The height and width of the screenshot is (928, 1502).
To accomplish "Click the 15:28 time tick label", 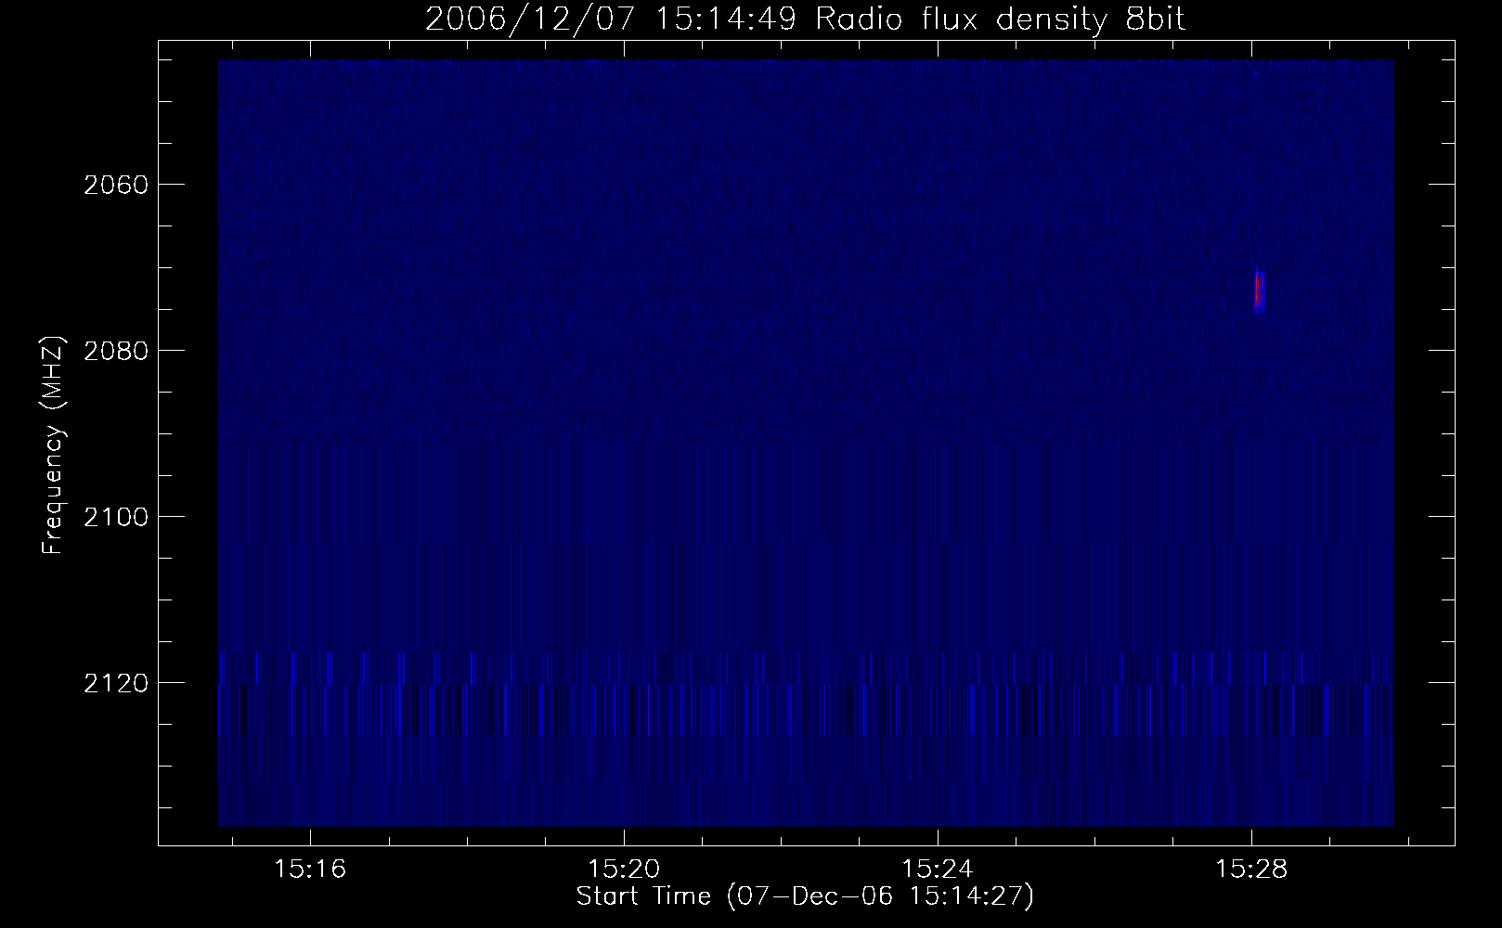I will (1250, 870).
